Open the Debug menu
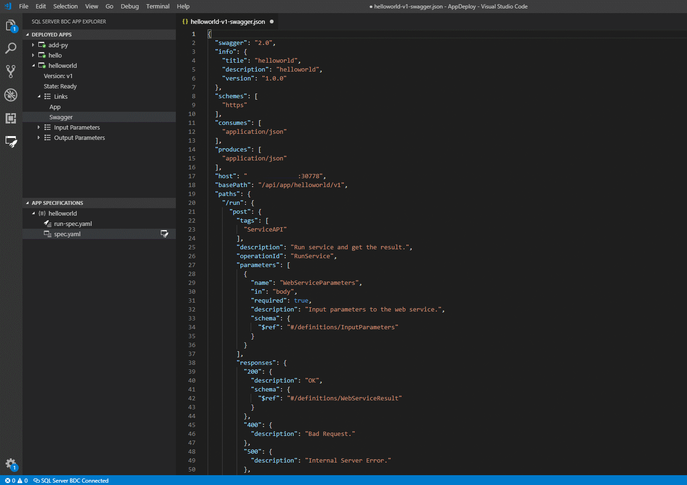This screenshot has width=687, height=485. pos(130,6)
